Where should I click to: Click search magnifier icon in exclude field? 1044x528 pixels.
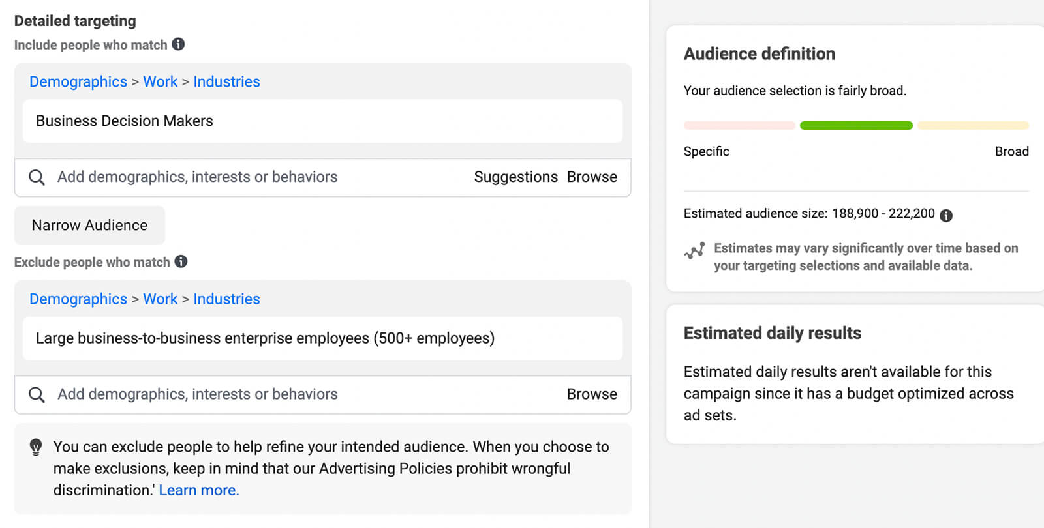(37, 394)
